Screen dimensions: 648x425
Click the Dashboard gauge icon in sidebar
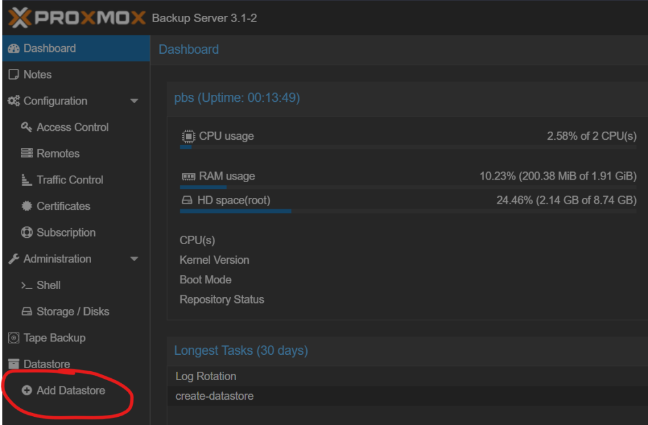[14, 48]
